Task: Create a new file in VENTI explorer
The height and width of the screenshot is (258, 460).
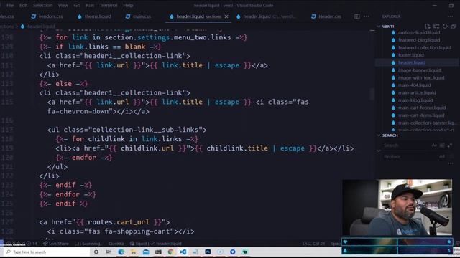Action: click(428, 27)
